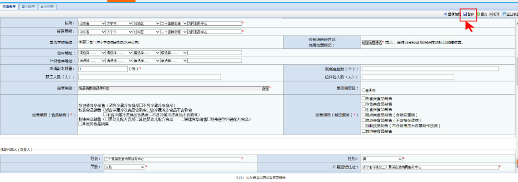Screen dimensions: 518x182
Task: Check the 婴幼儿配方乳粉 checkbox
Action: tap(106, 119)
